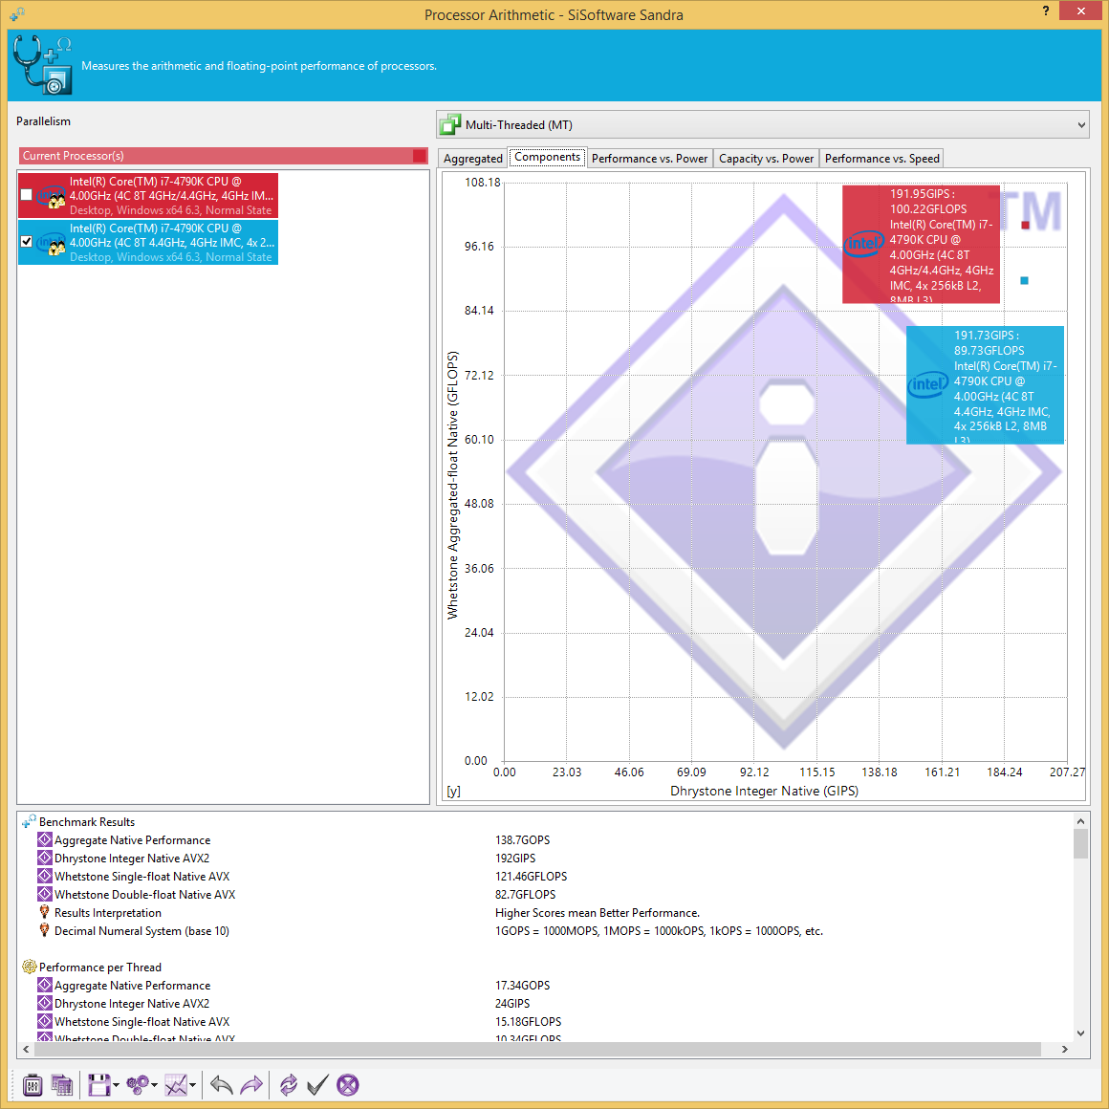Click the floppy disk save icon

point(99,1084)
